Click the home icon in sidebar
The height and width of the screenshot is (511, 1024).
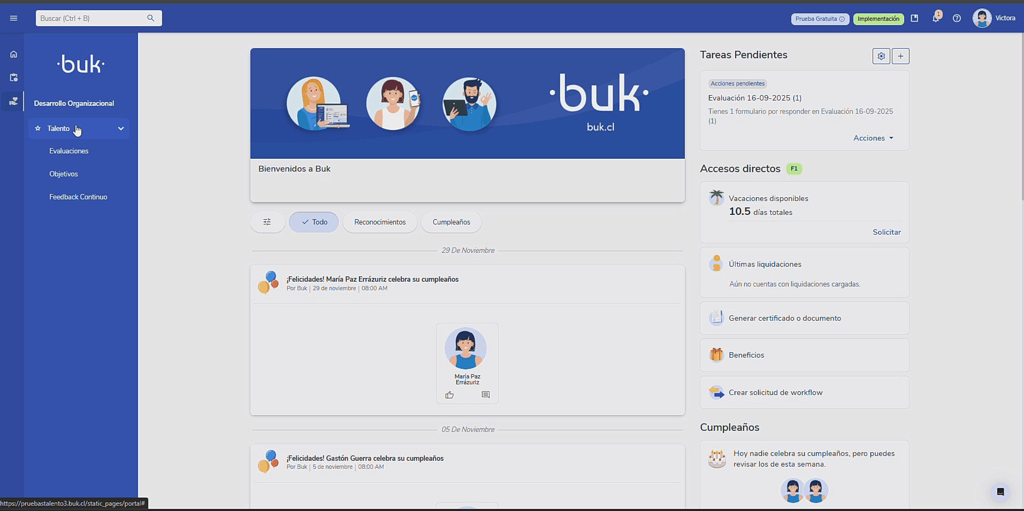(x=13, y=55)
